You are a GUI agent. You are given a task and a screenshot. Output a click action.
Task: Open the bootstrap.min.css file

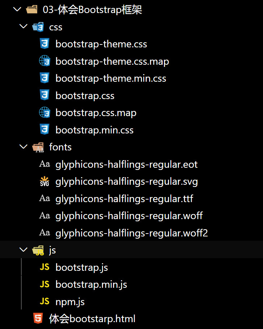[94, 130]
